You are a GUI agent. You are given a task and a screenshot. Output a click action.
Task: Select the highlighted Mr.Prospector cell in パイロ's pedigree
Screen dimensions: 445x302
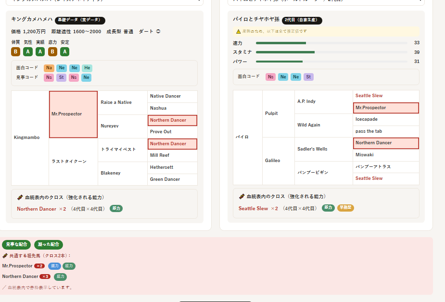(386, 108)
